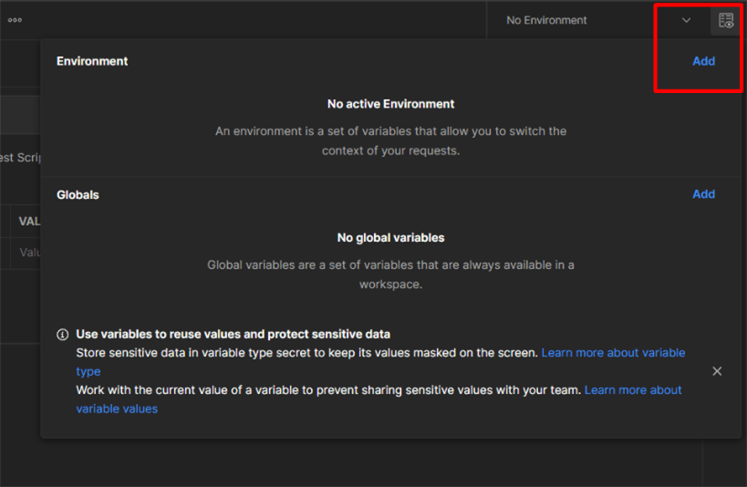Open the three-dots more options menu
The height and width of the screenshot is (487, 747).
(15, 20)
